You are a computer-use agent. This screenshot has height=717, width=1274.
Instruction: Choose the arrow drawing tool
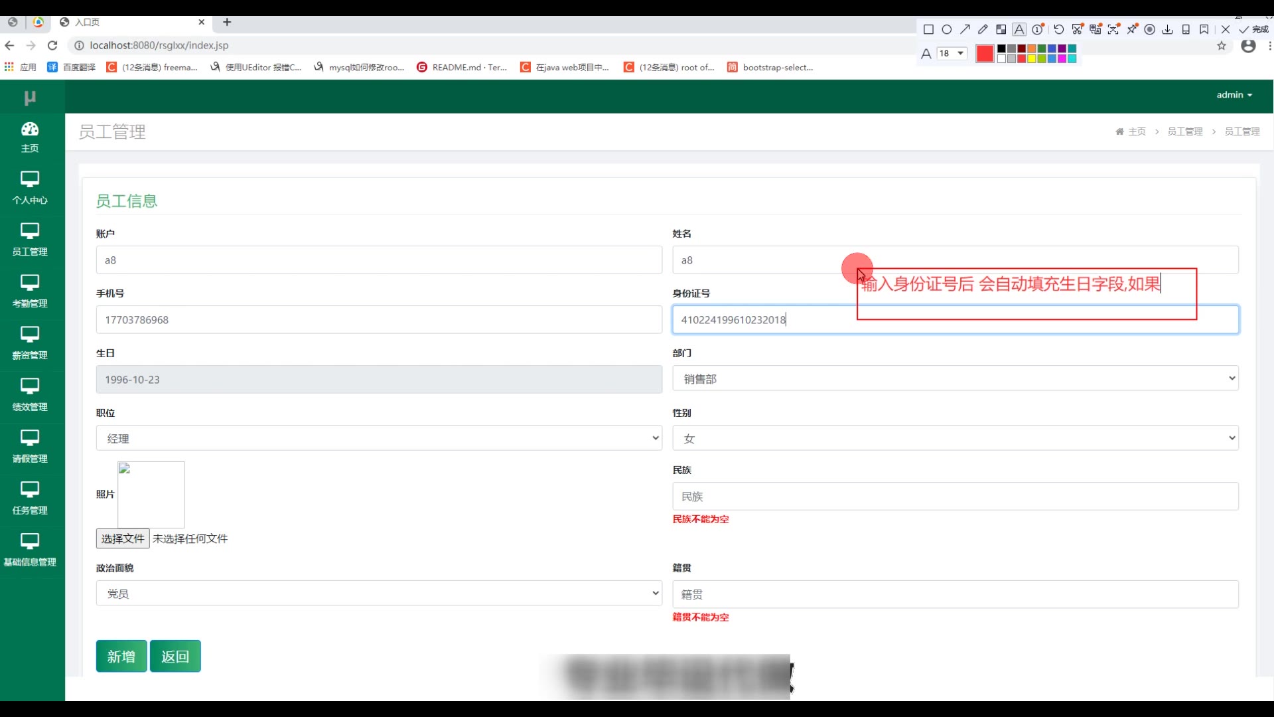point(965,29)
